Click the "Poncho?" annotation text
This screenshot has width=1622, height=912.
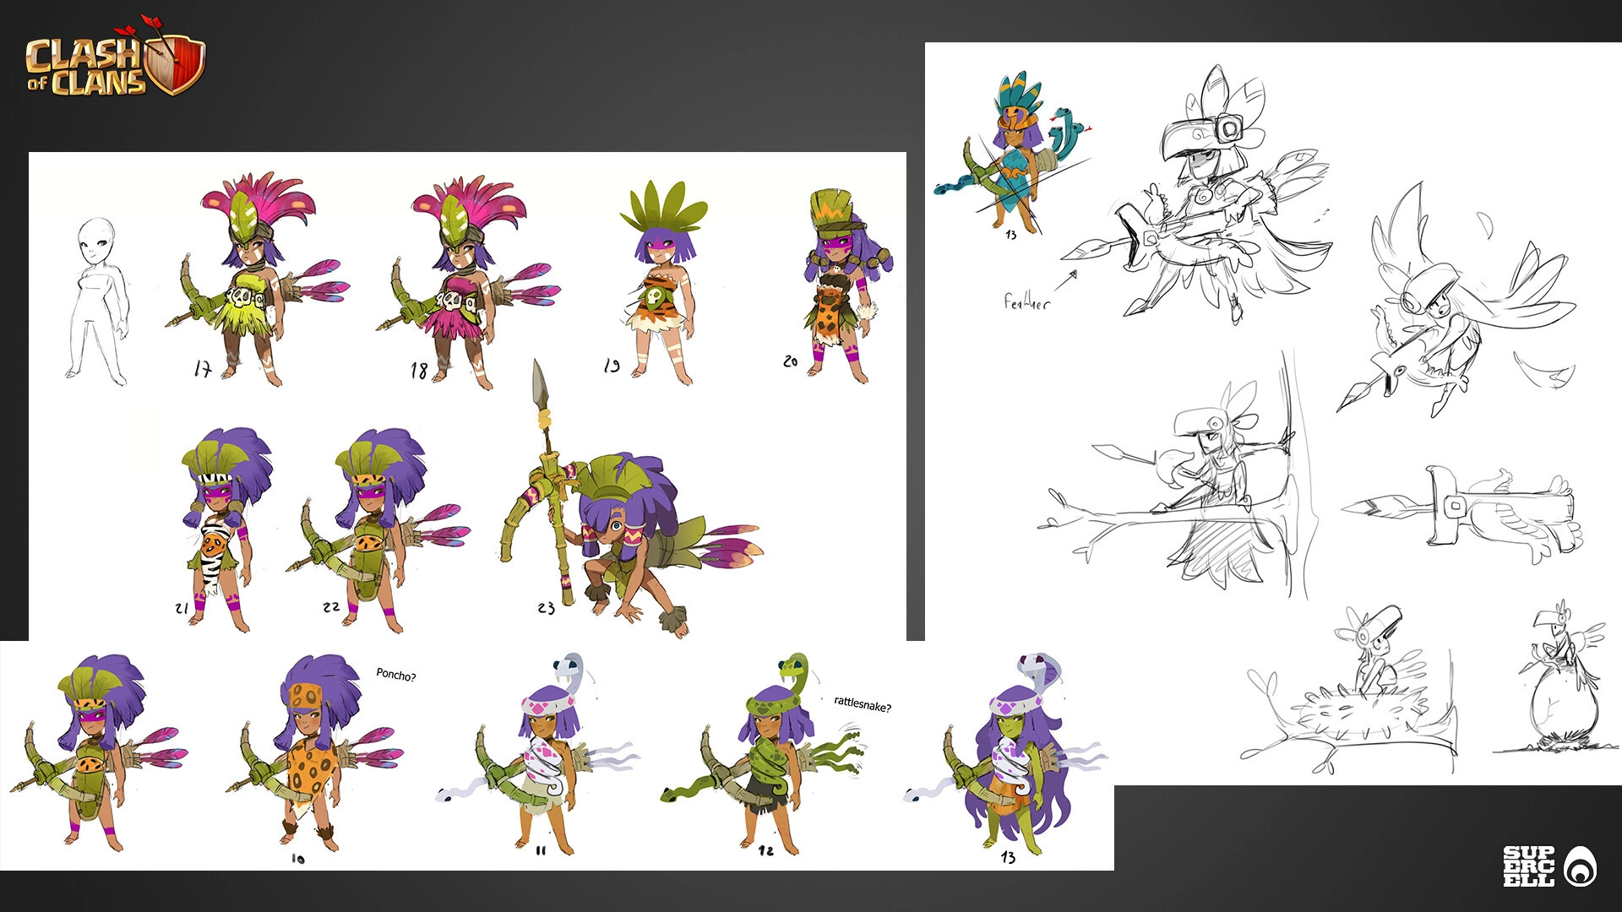pos(395,675)
